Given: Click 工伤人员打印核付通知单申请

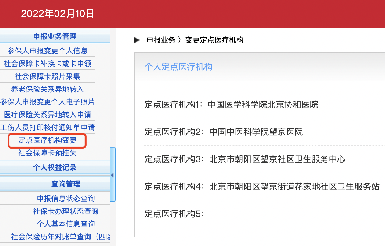Looking at the screenshot, I should (x=48, y=128).
